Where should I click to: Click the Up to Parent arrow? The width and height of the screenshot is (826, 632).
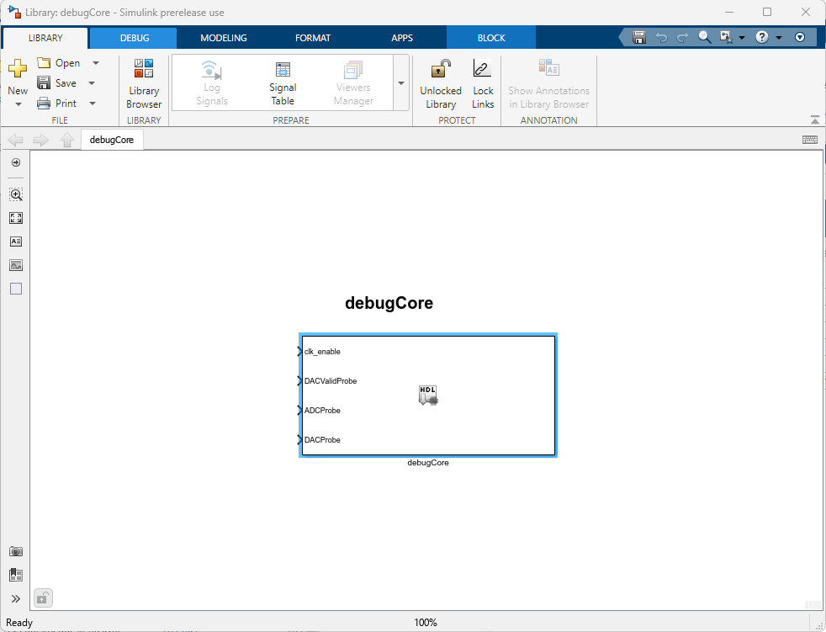(x=67, y=140)
